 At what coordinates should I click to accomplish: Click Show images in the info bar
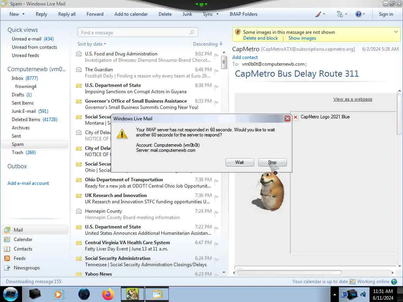pyautogui.click(x=302, y=38)
